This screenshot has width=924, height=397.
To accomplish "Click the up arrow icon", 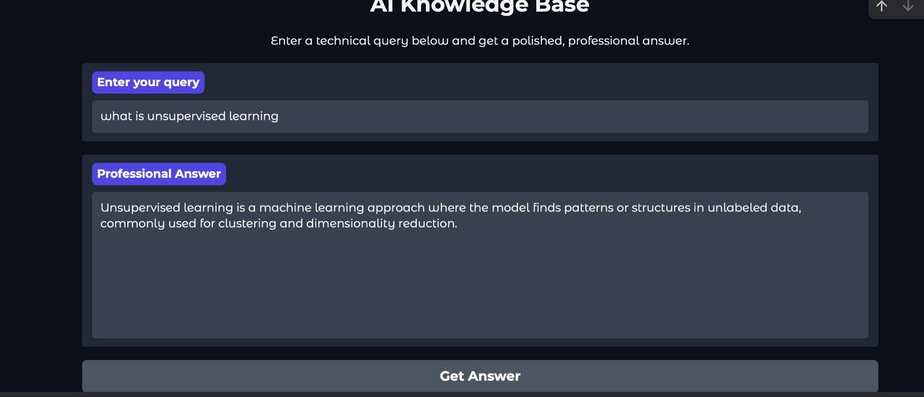I will tap(882, 6).
